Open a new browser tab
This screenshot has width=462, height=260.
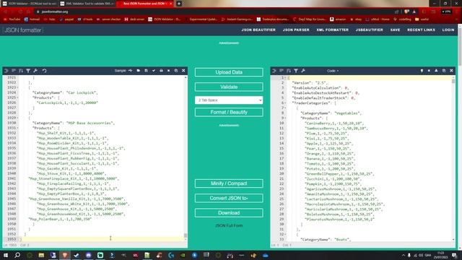pyautogui.click(x=179, y=4)
